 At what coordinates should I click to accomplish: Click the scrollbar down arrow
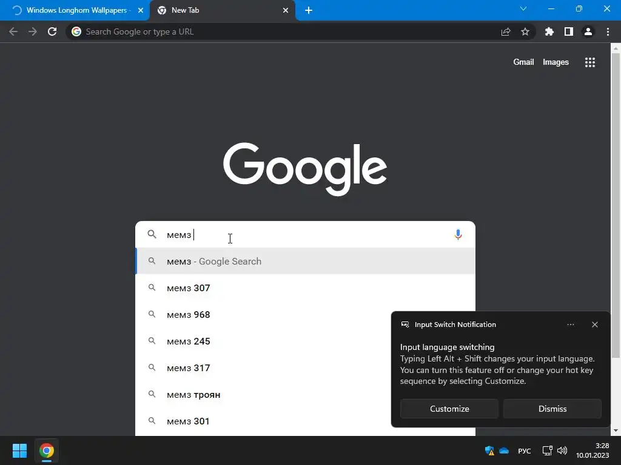pos(616,430)
